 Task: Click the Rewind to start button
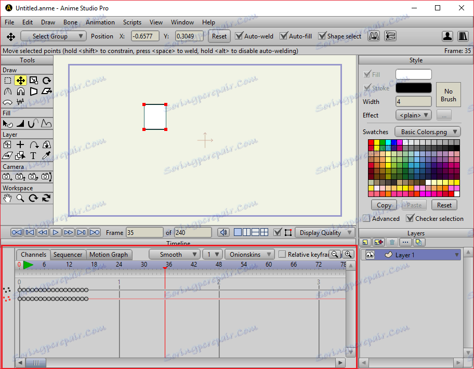[x=17, y=232]
